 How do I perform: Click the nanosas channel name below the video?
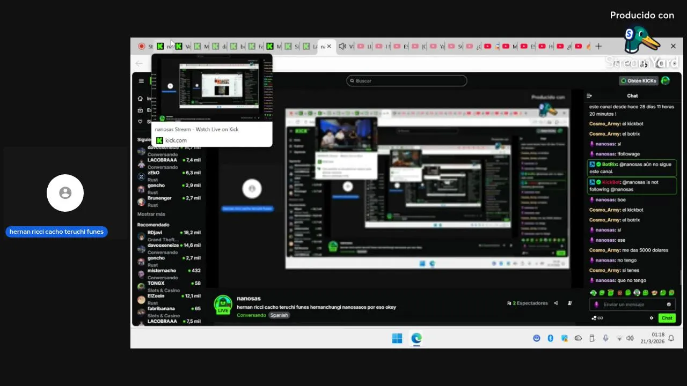pos(249,299)
